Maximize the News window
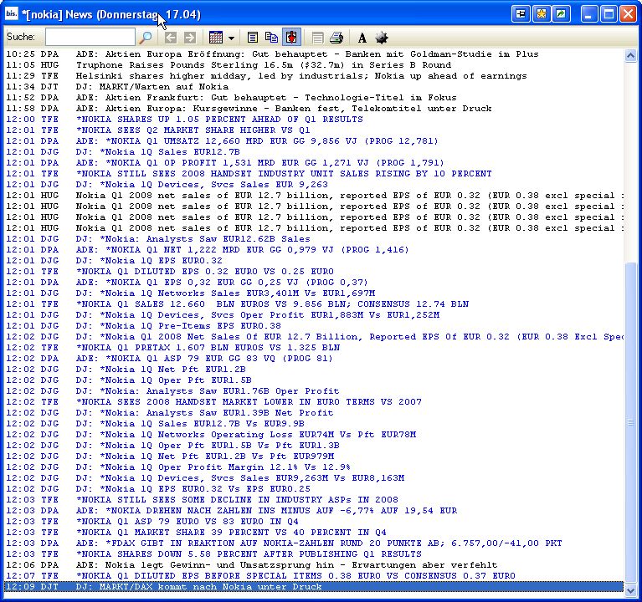The height and width of the screenshot is (602, 642). click(609, 14)
